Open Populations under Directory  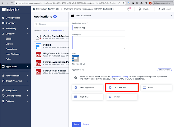(11, 49)
